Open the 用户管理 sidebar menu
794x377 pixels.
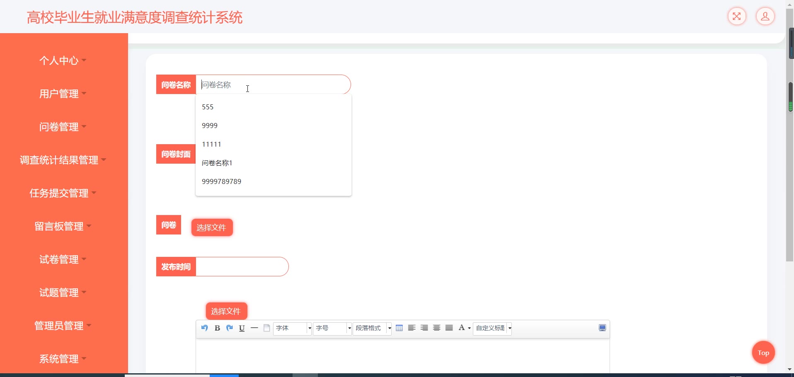(63, 94)
